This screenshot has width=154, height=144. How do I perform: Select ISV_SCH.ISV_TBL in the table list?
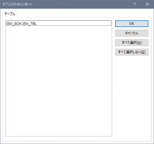point(59,23)
